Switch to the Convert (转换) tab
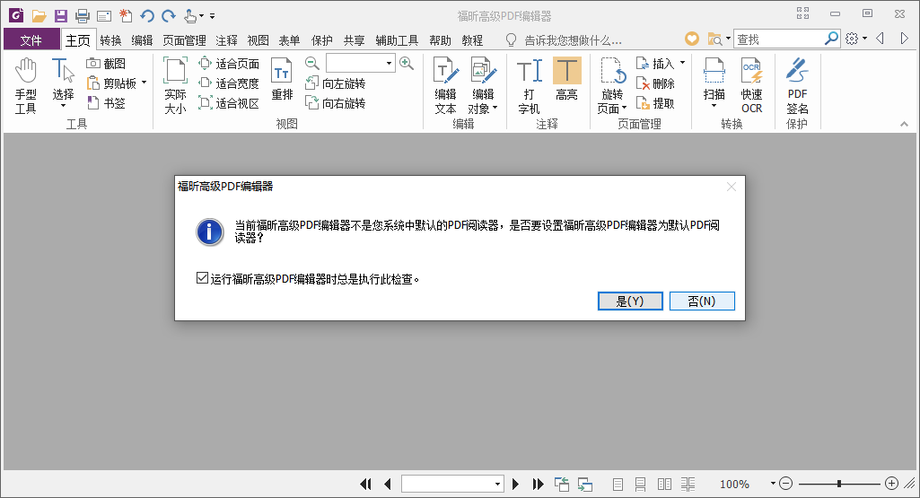Screen dimensions: 920x498 point(110,39)
